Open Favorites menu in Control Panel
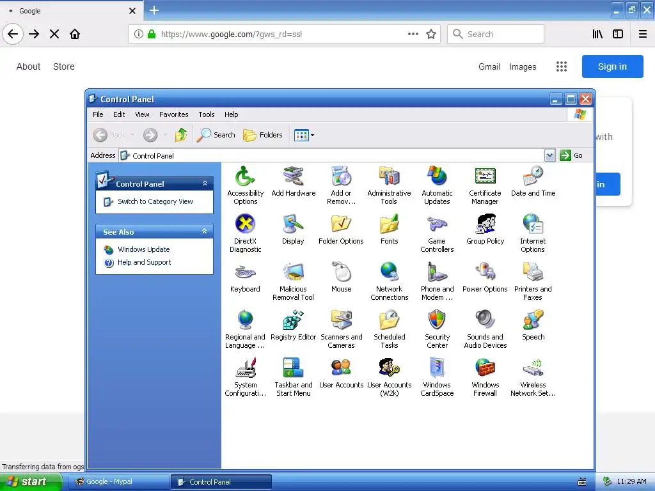Viewport: 655px width, 491px height. (174, 114)
